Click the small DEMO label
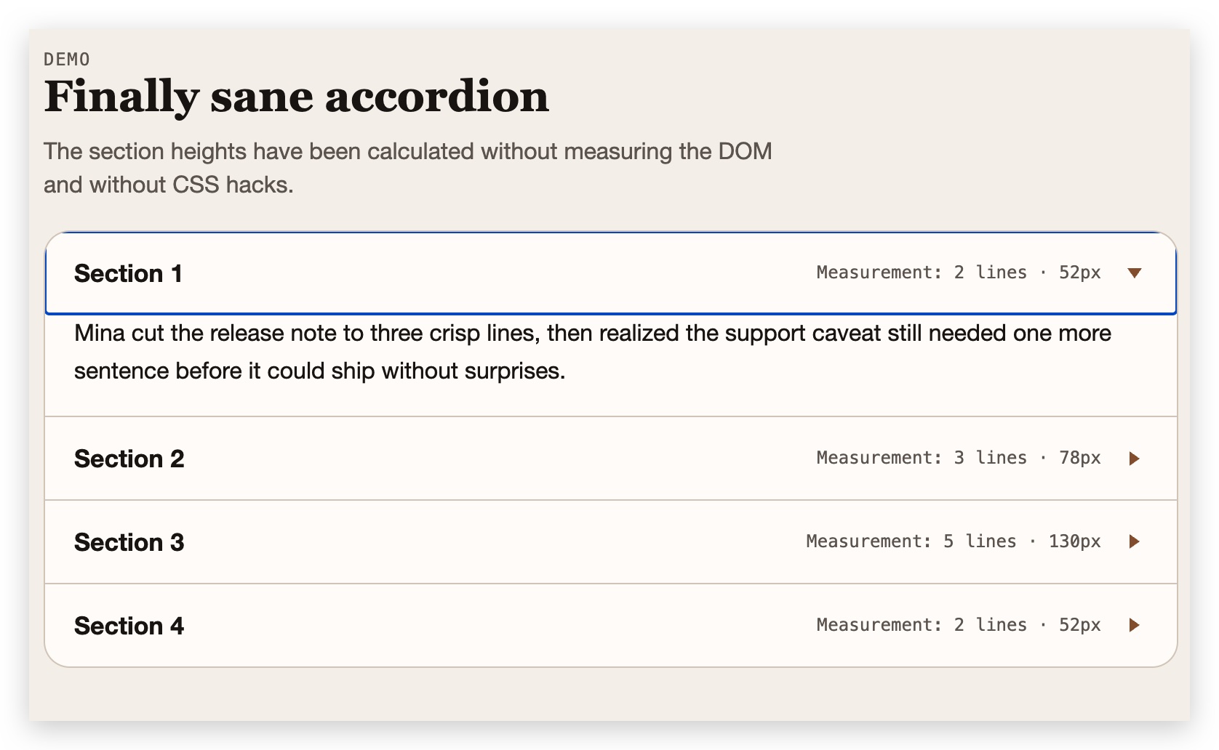This screenshot has height=750, width=1219. [x=67, y=59]
